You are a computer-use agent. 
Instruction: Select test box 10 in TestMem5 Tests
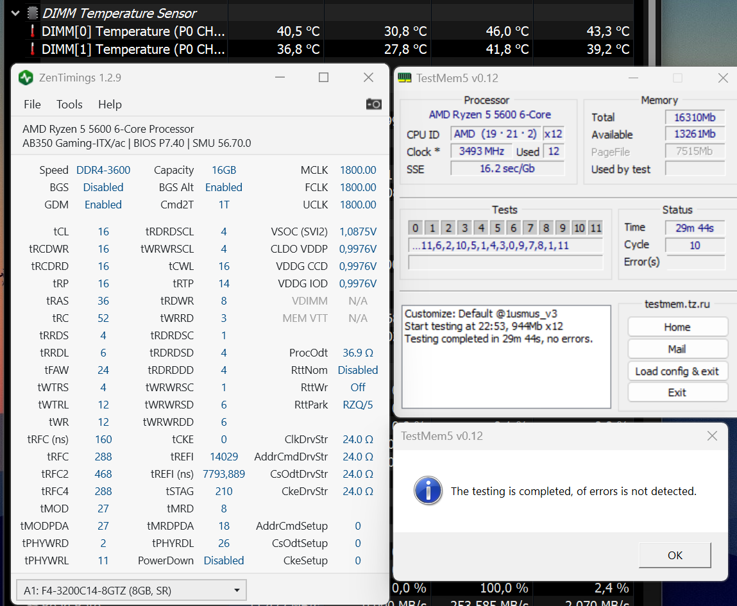click(579, 228)
